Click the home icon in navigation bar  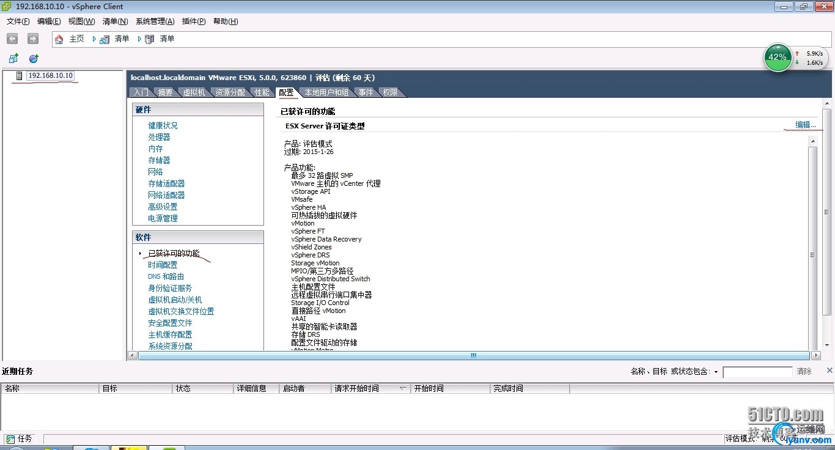tap(59, 39)
